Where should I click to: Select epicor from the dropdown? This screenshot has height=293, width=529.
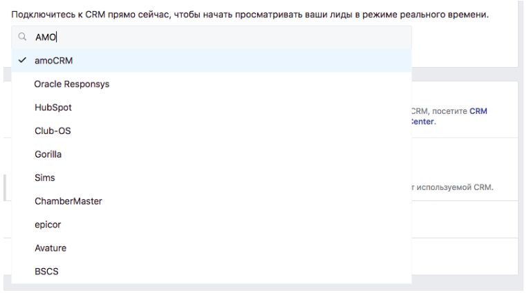click(212, 225)
